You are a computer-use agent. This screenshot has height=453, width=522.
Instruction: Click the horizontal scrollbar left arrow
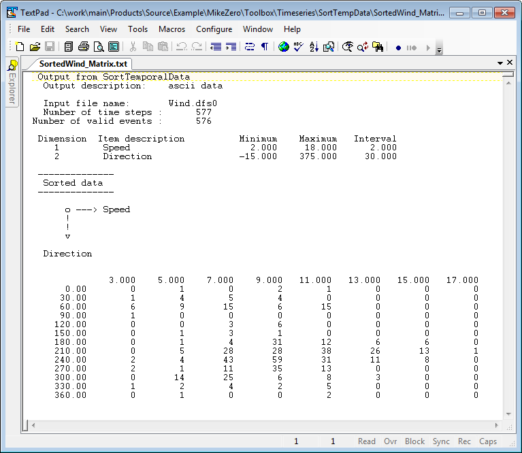click(33, 425)
